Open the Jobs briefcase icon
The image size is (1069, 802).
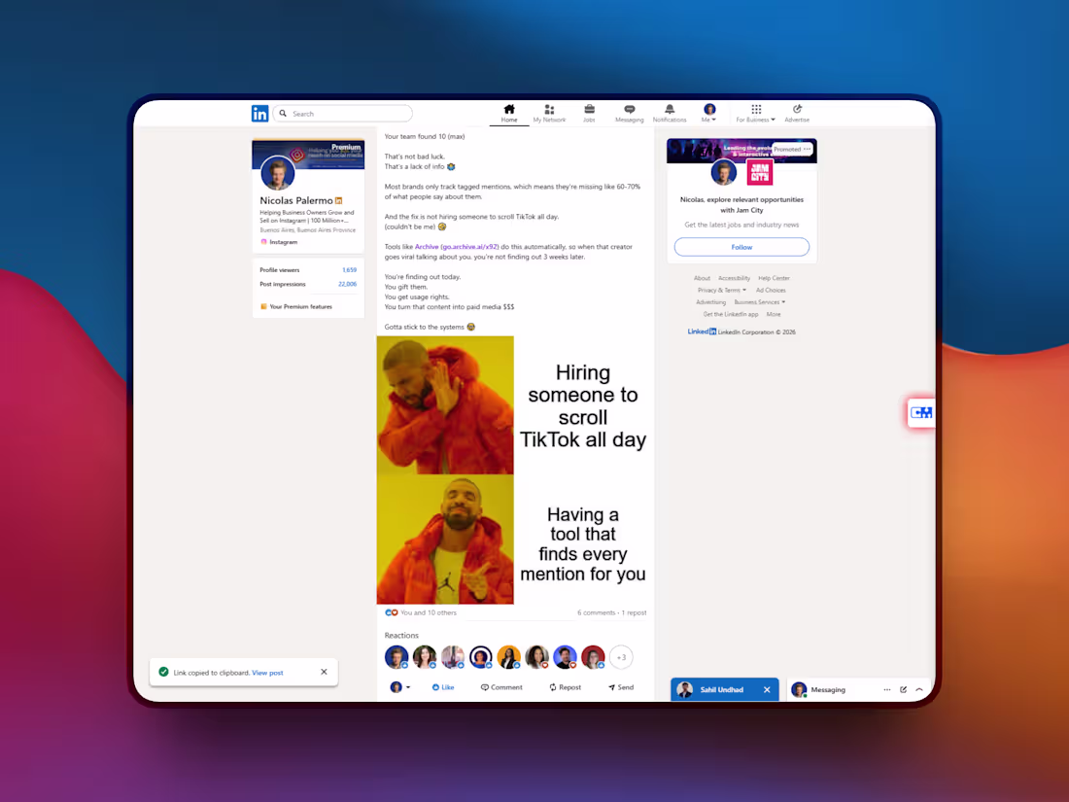pyautogui.click(x=589, y=109)
